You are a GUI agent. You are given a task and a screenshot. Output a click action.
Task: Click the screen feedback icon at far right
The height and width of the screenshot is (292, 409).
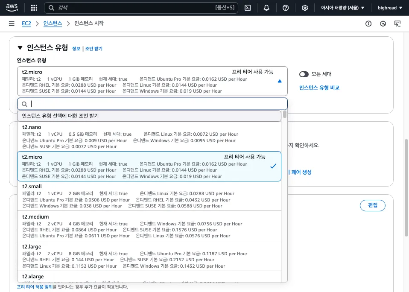click(397, 24)
